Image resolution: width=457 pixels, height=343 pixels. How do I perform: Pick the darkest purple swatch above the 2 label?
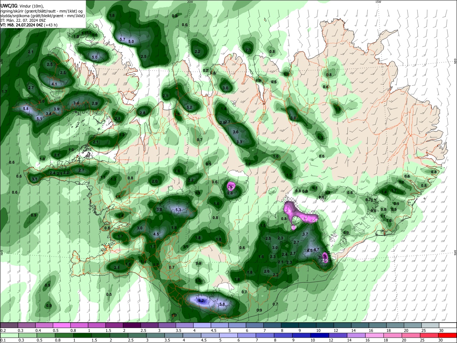pyautogui.click(x=131, y=325)
